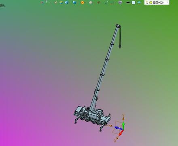Screen dimensions: 178x146
Task: Click the second blue cube view icon
Action: [74, 2]
